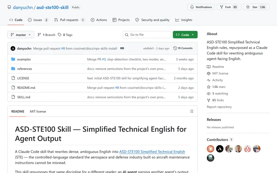Open the Projects tab
277x173 pixels.
[x=121, y=20]
